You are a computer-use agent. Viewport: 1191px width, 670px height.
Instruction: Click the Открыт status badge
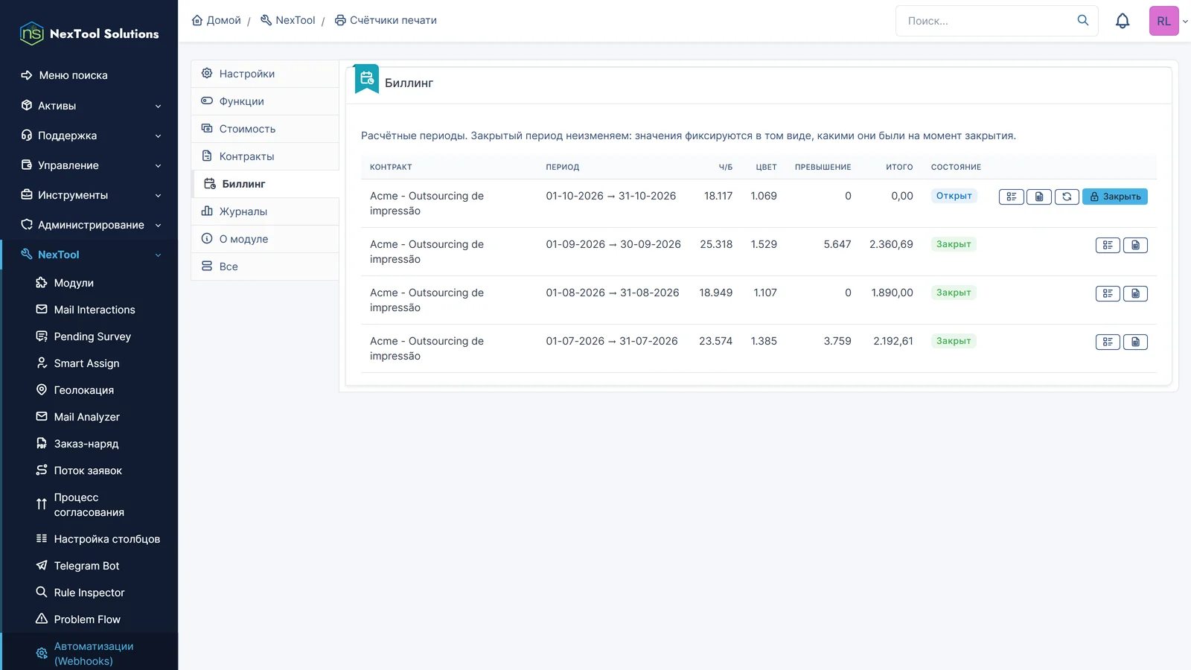click(x=954, y=196)
